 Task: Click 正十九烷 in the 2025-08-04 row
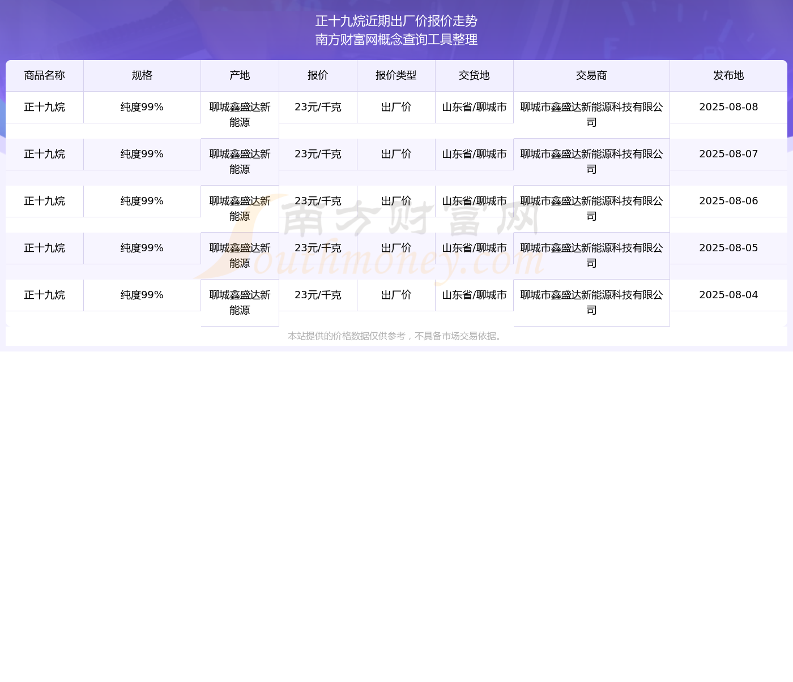45,295
